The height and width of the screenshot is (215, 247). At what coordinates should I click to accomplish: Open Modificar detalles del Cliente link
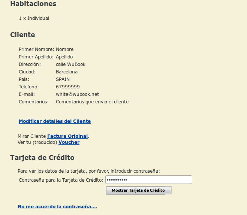coord(55,121)
